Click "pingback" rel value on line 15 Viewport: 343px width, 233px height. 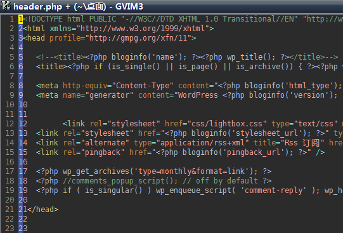click(103, 152)
